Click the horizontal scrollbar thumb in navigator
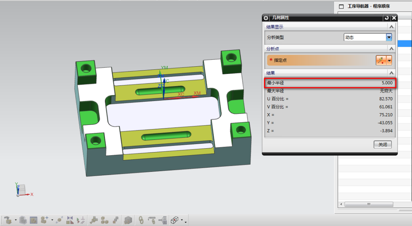Image resolution: width=412 pixels, height=226 pixels. coord(369,204)
